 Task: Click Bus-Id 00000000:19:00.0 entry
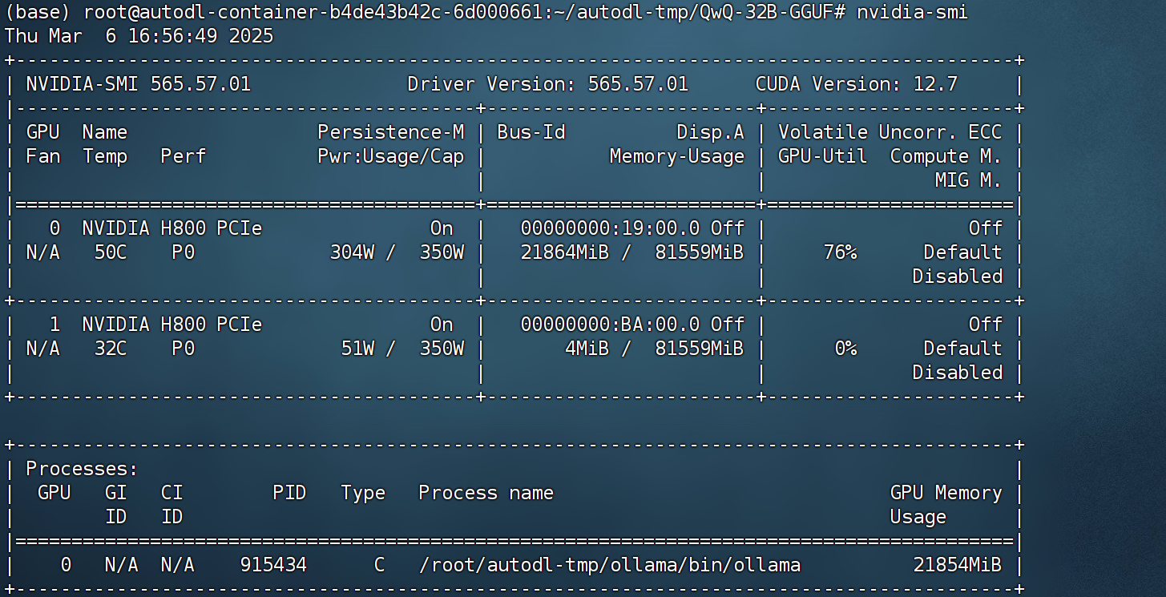(610, 228)
